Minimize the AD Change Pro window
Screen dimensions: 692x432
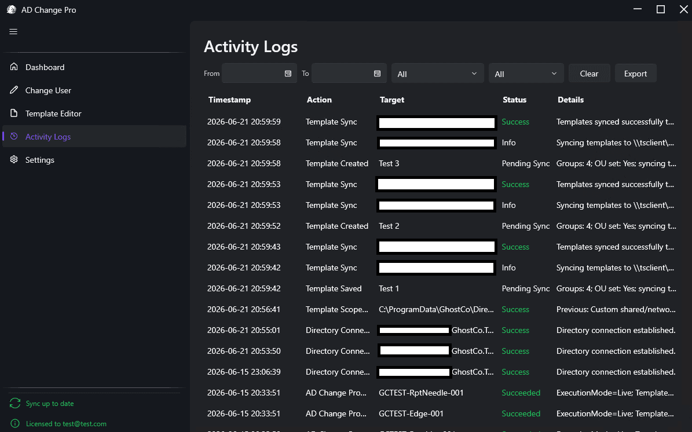[638, 9]
